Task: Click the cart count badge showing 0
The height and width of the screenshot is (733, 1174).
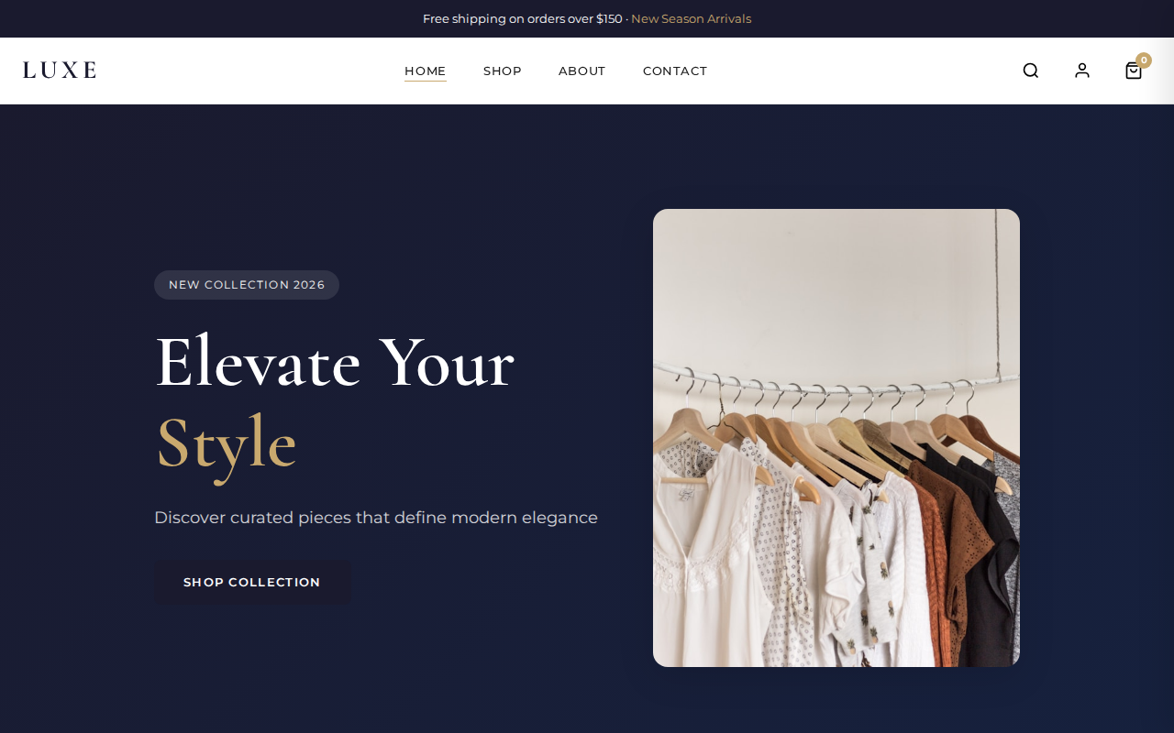Action: click(1144, 60)
